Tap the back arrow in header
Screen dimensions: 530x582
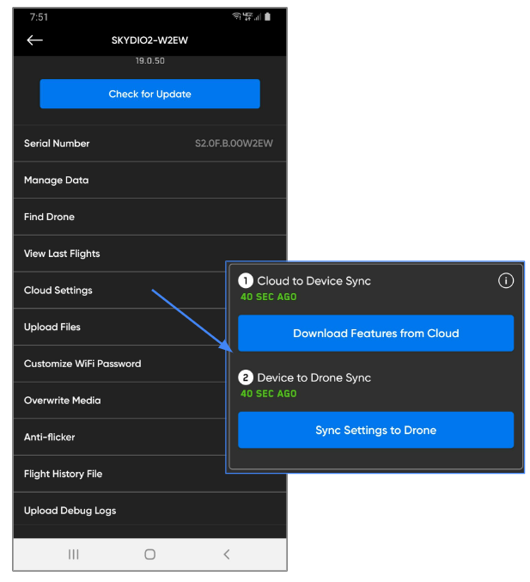pos(34,40)
